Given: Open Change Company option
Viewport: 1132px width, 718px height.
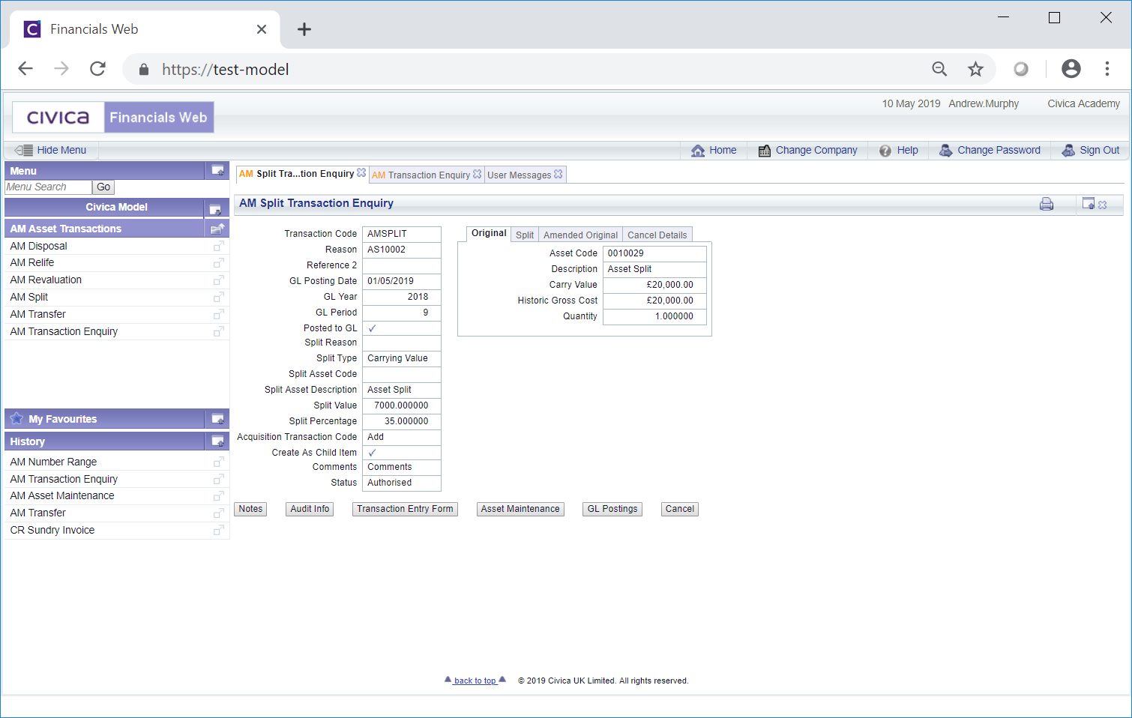Looking at the screenshot, I should coord(807,150).
